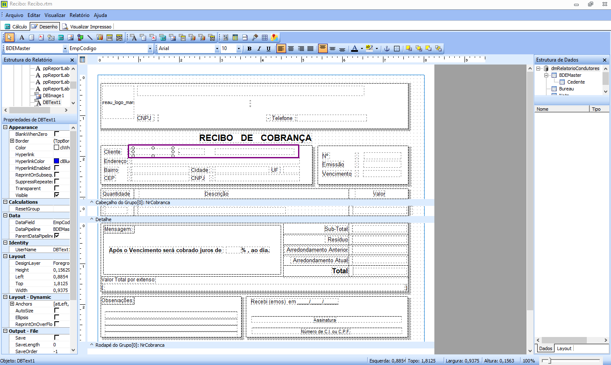This screenshot has width=611, height=365.
Task: Expand the Border property node
Action: click(x=12, y=140)
